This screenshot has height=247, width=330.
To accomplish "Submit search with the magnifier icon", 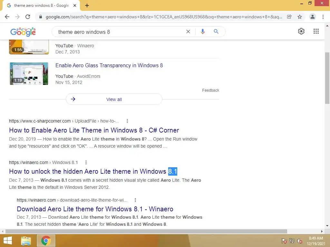I will point(216,32).
